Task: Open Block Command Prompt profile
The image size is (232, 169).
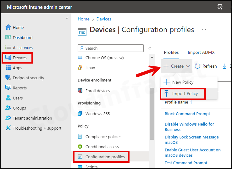Action: point(187,114)
